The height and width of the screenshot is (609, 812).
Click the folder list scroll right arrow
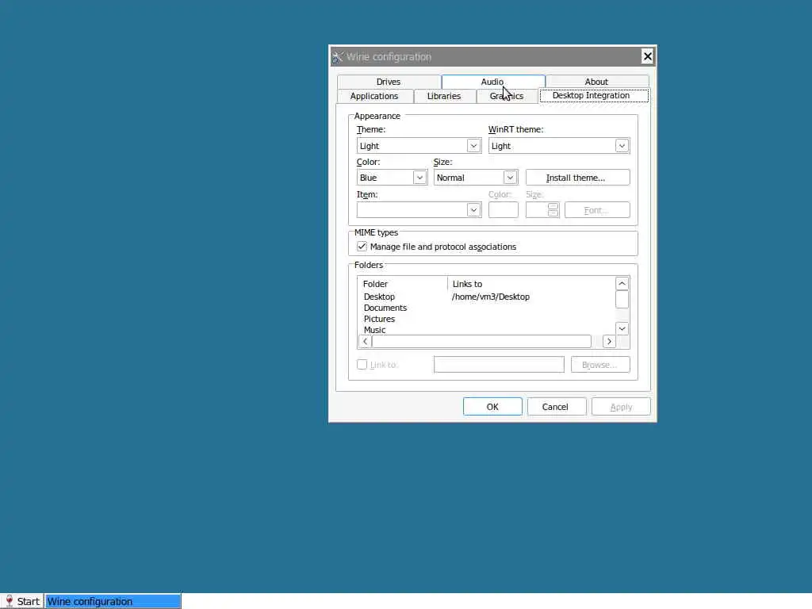609,341
